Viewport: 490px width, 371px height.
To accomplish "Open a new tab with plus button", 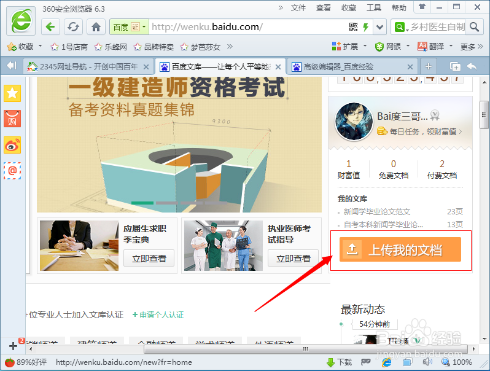I will (x=429, y=66).
